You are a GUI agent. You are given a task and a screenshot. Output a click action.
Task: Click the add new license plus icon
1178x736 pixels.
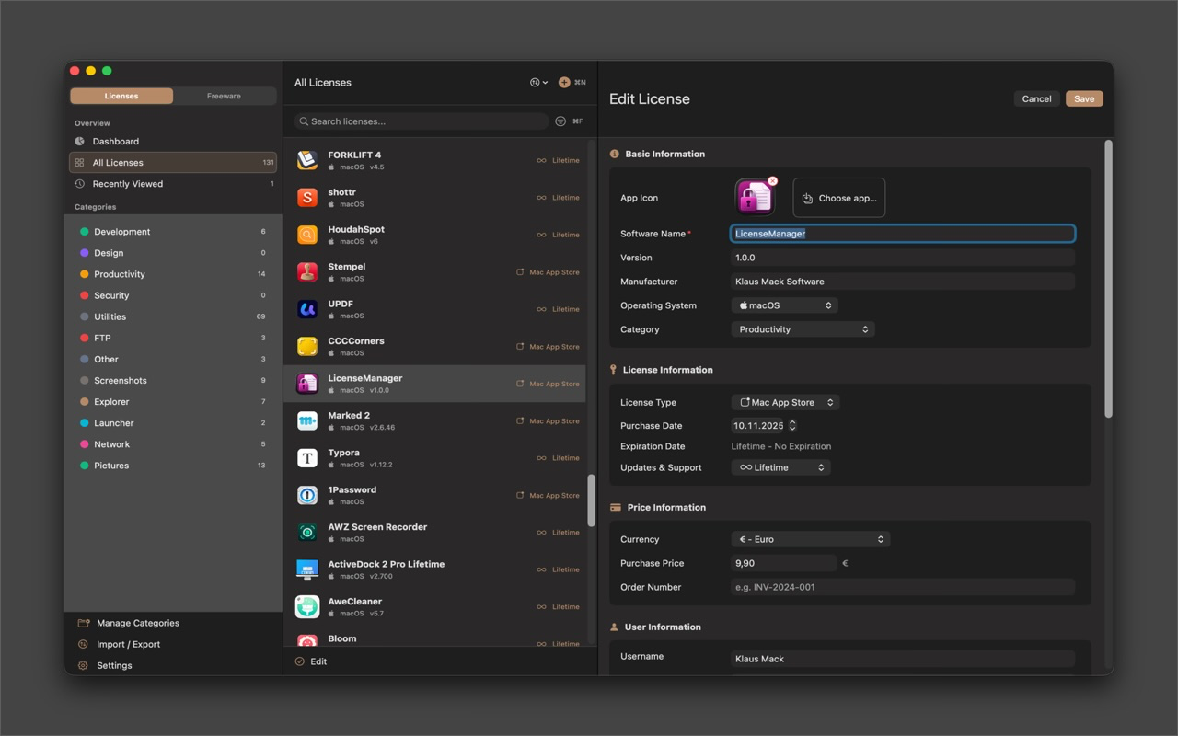564,83
